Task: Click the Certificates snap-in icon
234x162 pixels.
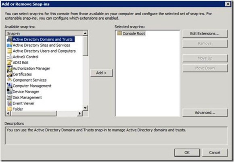Action: point(10,74)
